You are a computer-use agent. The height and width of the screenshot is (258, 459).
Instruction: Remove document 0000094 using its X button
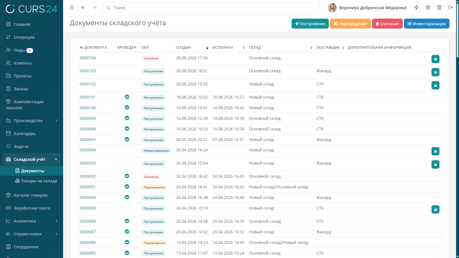435,151
